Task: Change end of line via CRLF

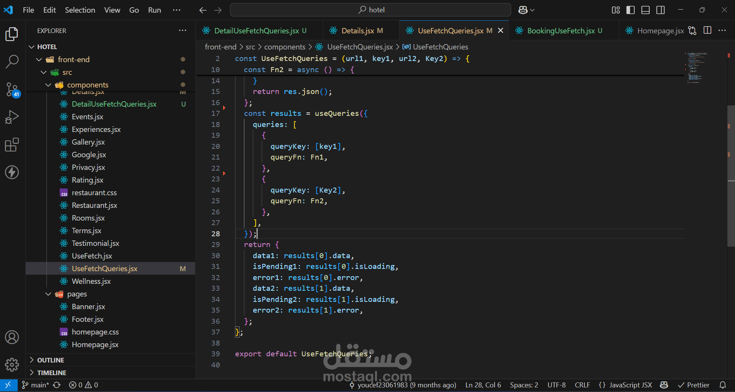Action: click(x=583, y=385)
